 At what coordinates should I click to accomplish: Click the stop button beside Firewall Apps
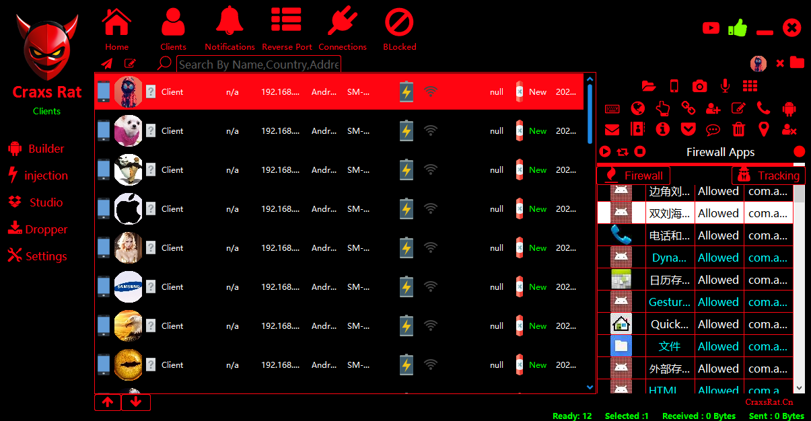[640, 152]
